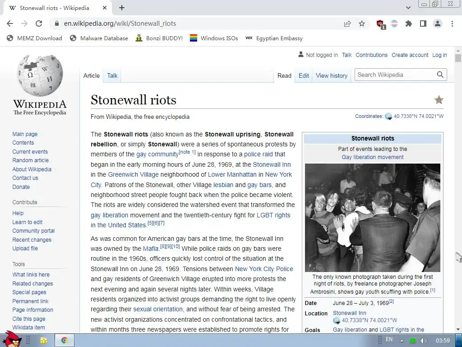Select the Read tab
Screen dimensions: 462x347
pyautogui.click(x=284, y=75)
